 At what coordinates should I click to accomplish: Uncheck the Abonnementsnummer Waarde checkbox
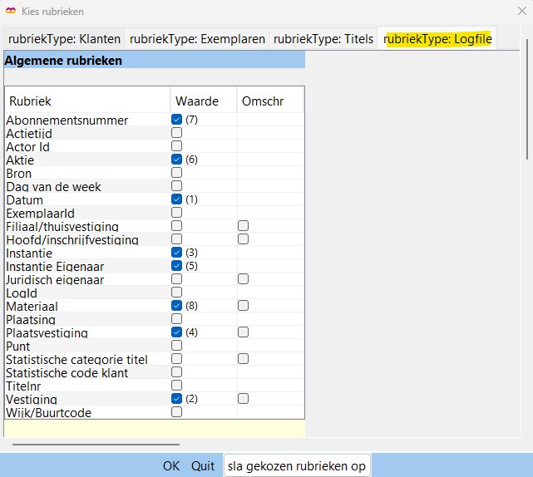176,120
